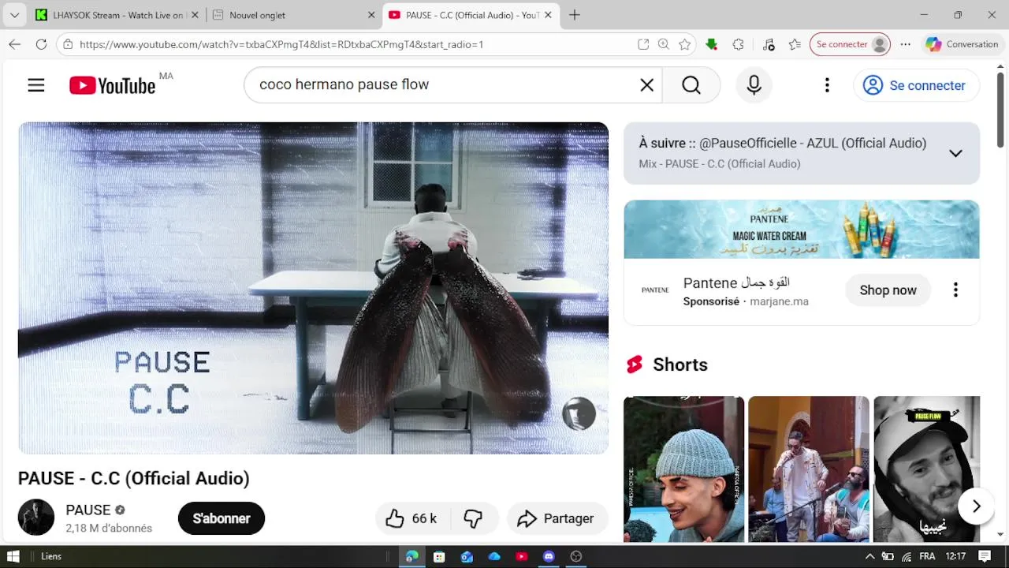Open the Copilot Conversation button
This screenshot has height=568, width=1009.
point(962,44)
